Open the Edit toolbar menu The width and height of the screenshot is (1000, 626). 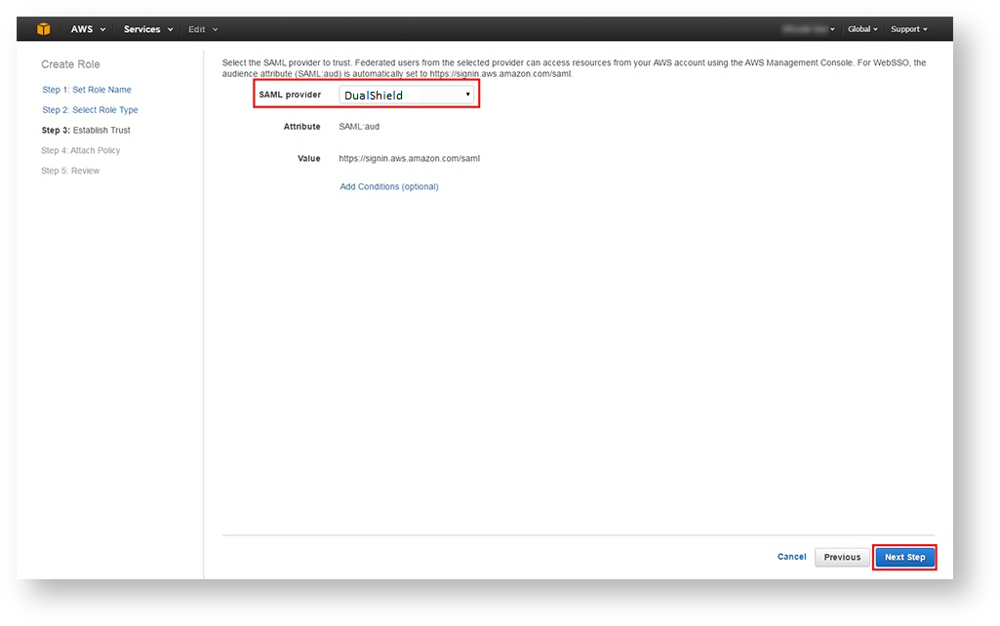tap(203, 29)
